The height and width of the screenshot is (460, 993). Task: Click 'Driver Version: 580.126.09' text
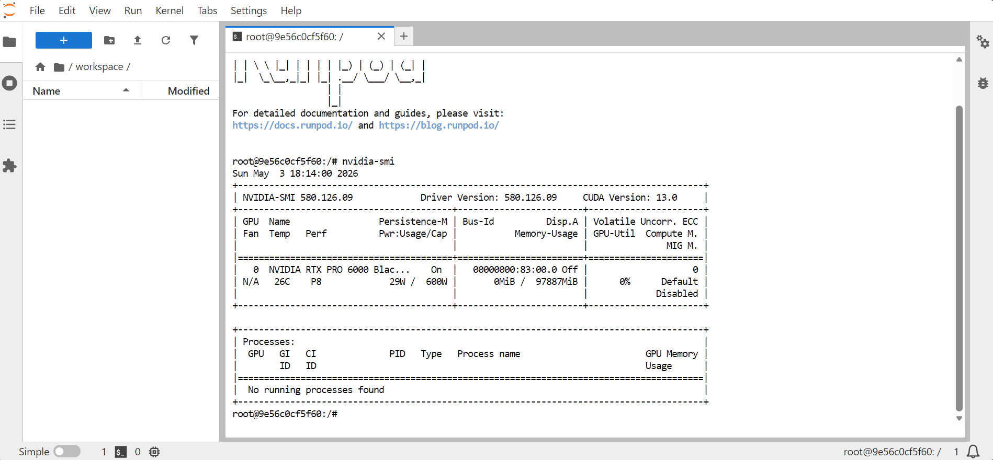(489, 198)
